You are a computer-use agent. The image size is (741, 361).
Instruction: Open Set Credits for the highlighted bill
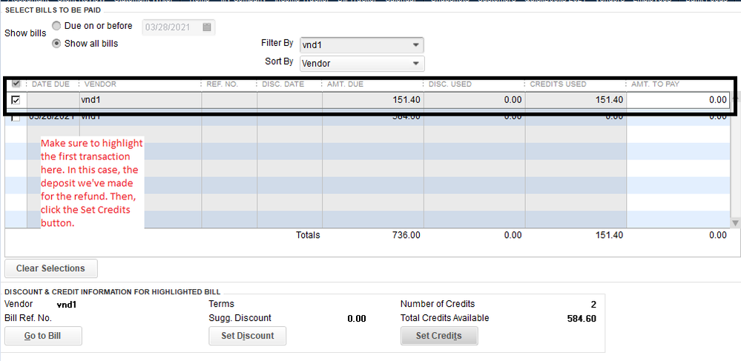click(x=438, y=336)
